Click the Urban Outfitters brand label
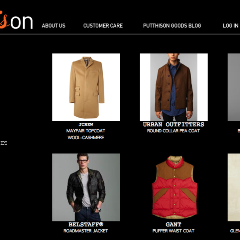 pyautogui.click(x=174, y=124)
